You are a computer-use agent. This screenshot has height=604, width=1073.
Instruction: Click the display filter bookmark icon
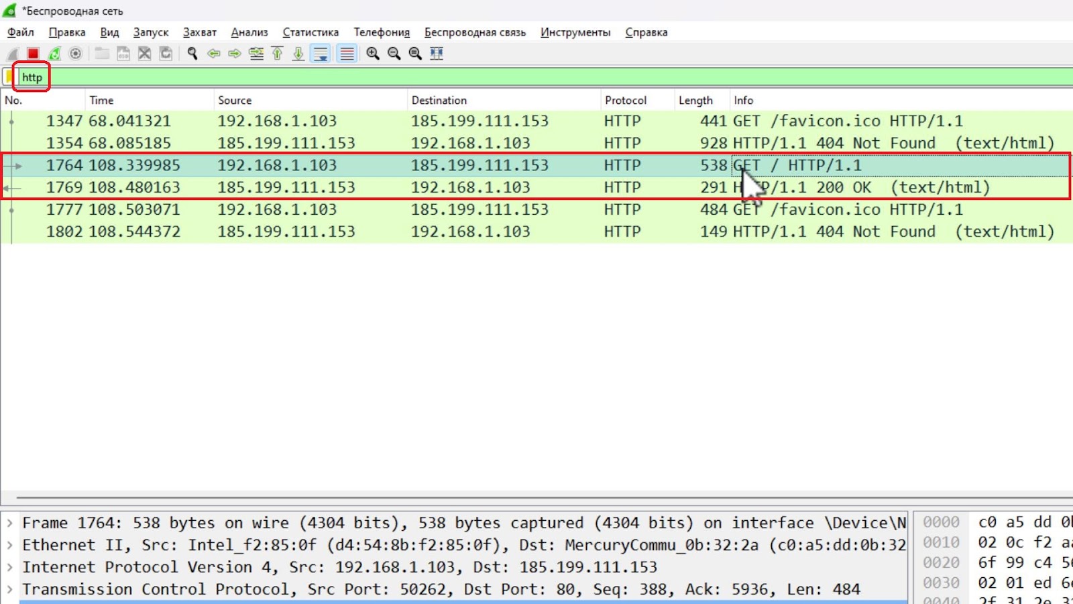tap(9, 77)
